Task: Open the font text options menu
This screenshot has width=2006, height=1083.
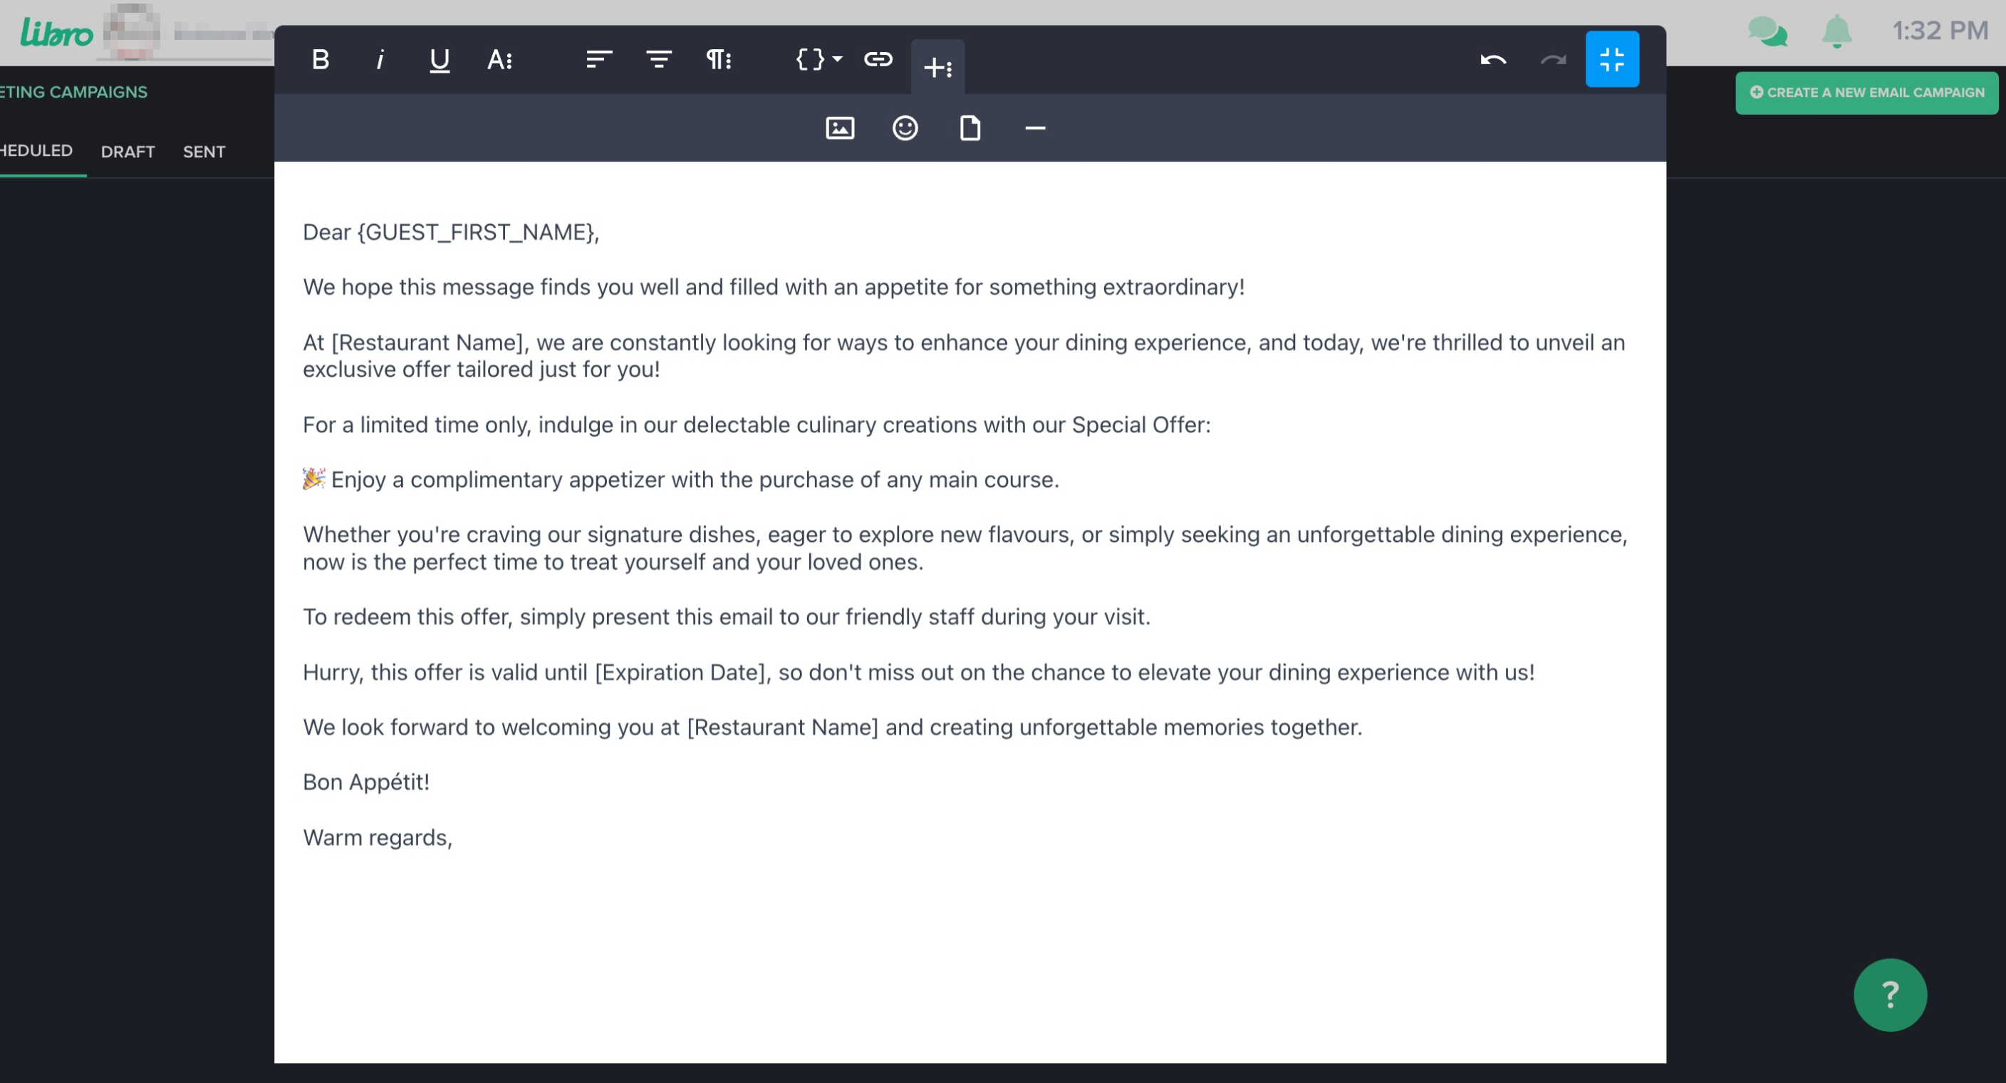Action: click(499, 60)
